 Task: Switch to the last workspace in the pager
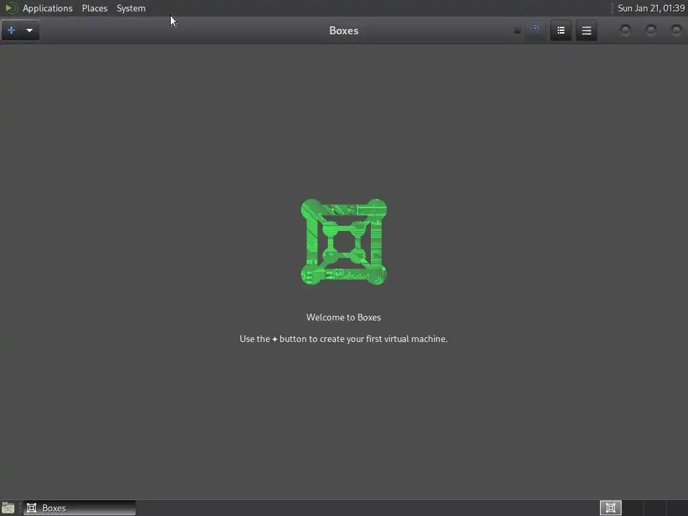(x=677, y=508)
